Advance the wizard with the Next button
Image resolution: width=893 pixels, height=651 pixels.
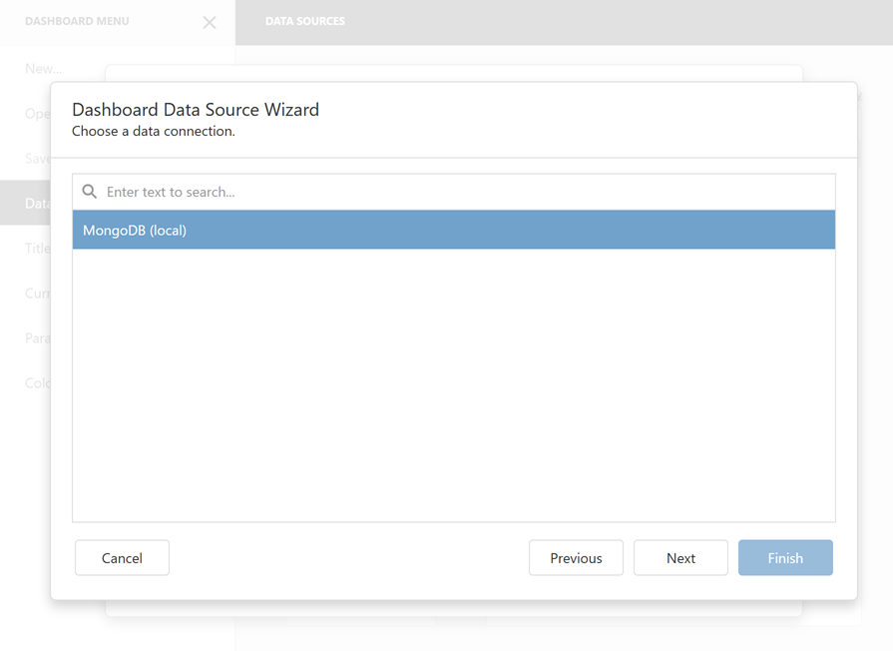pos(680,557)
